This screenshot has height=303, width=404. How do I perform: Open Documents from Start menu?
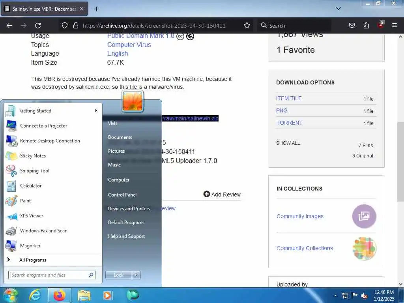(120, 137)
